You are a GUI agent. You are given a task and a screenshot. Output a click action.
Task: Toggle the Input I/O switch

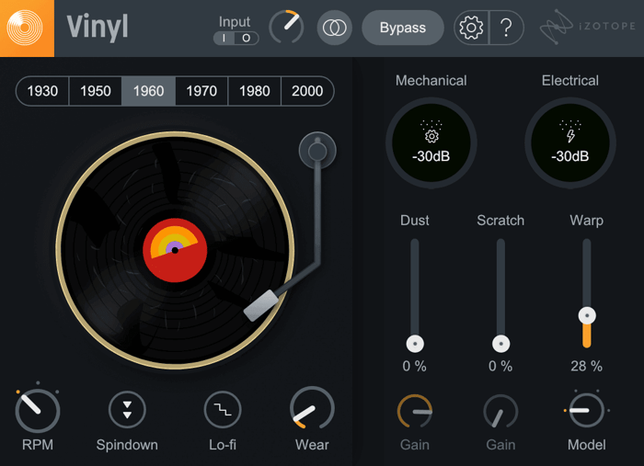[x=236, y=39]
